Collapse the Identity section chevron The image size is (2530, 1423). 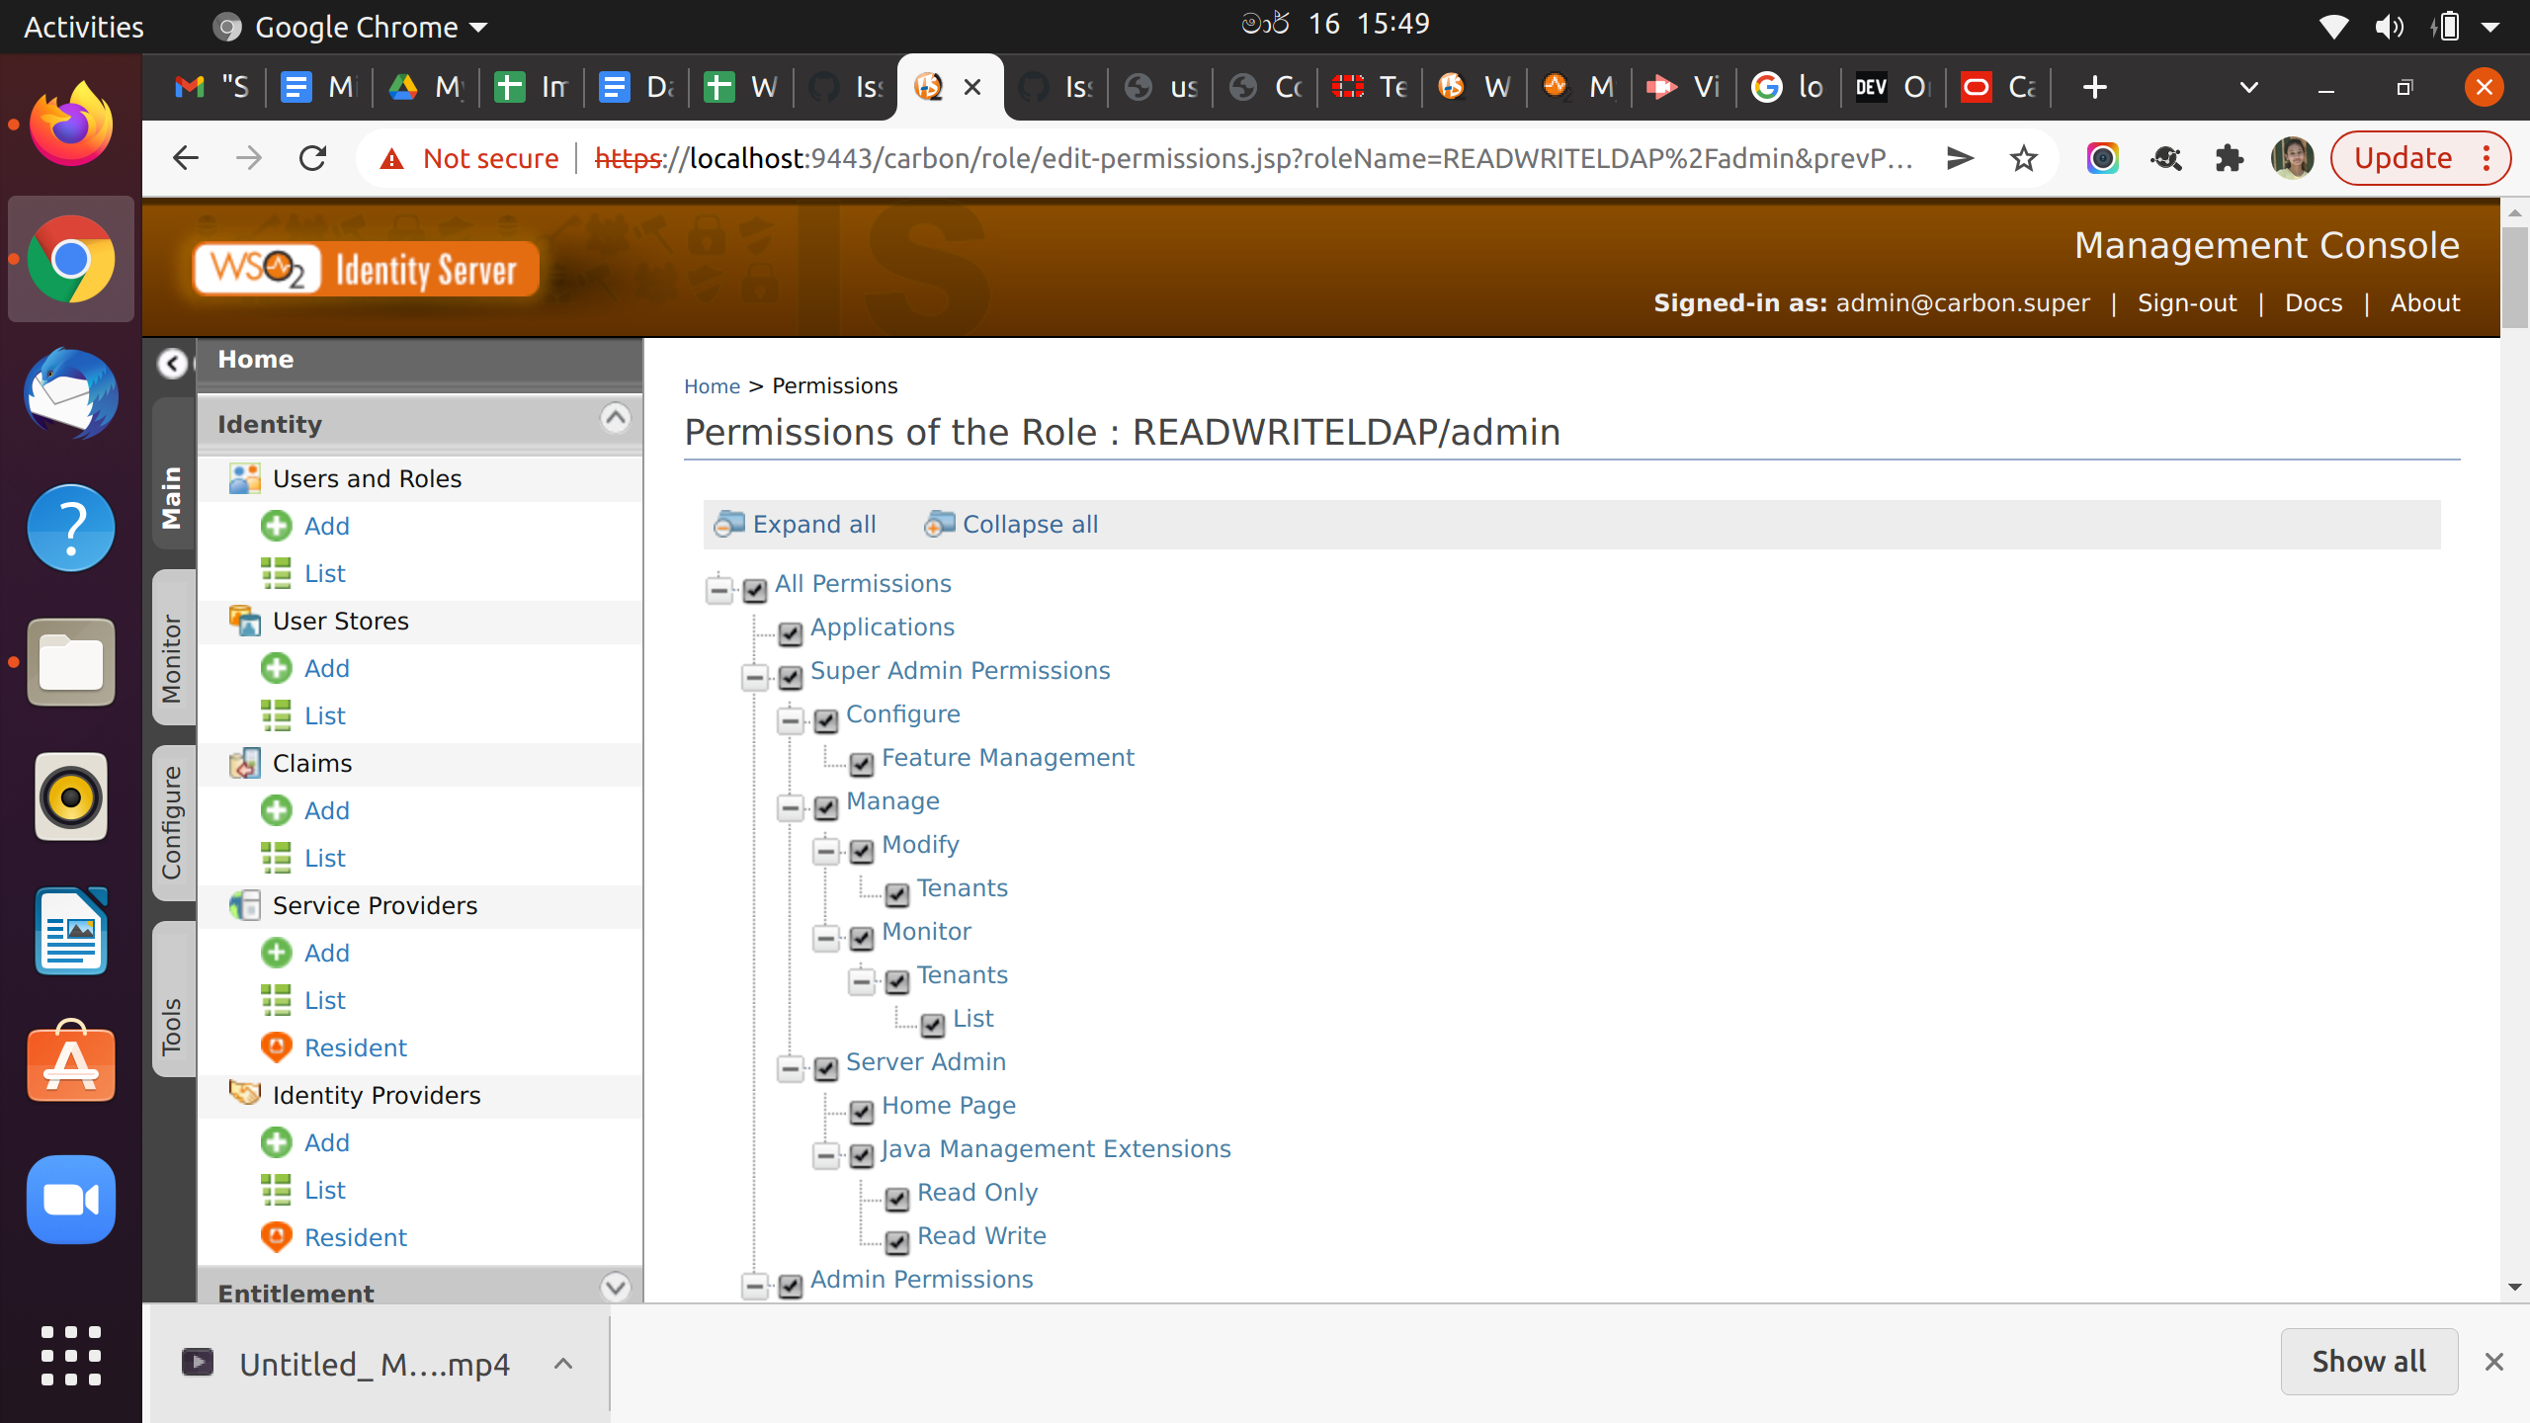(615, 419)
